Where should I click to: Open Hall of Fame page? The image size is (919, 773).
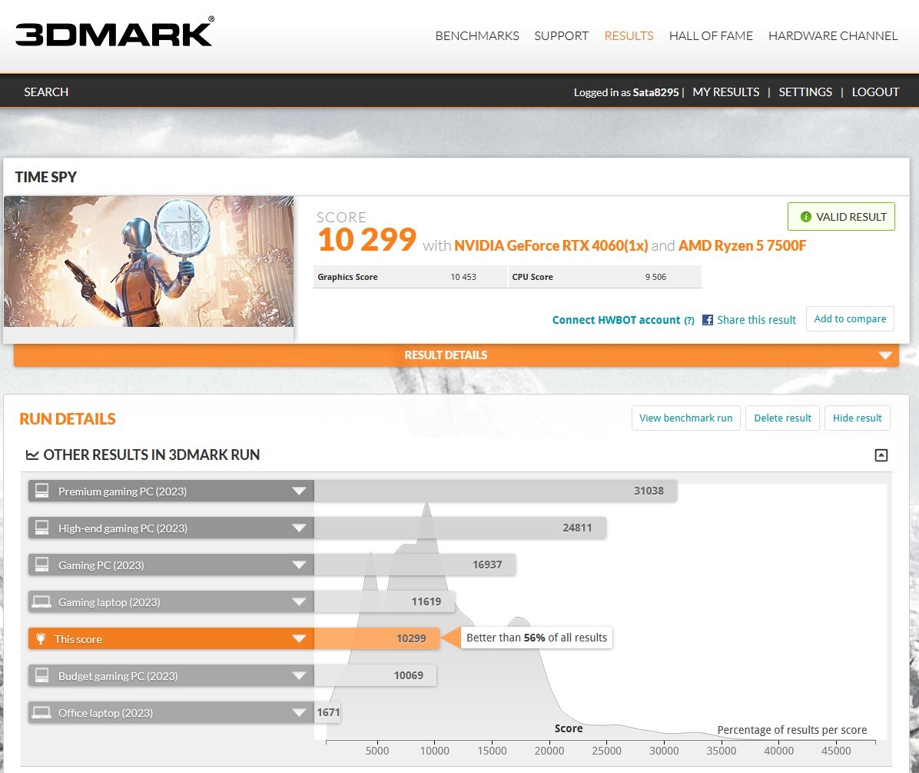[711, 36]
